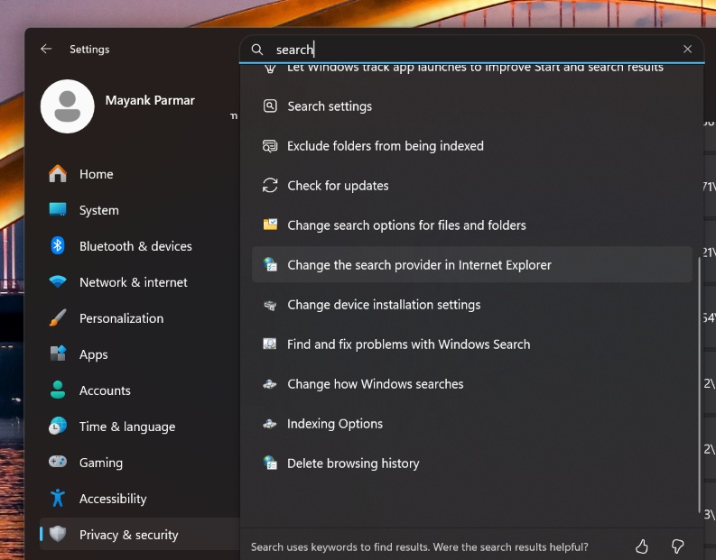Image resolution: width=716 pixels, height=560 pixels.
Task: Click the Privacy & security shield icon
Action: coord(58,534)
